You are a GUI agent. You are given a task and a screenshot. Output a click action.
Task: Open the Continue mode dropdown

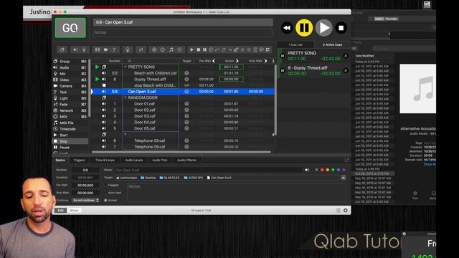pyautogui.click(x=85, y=201)
